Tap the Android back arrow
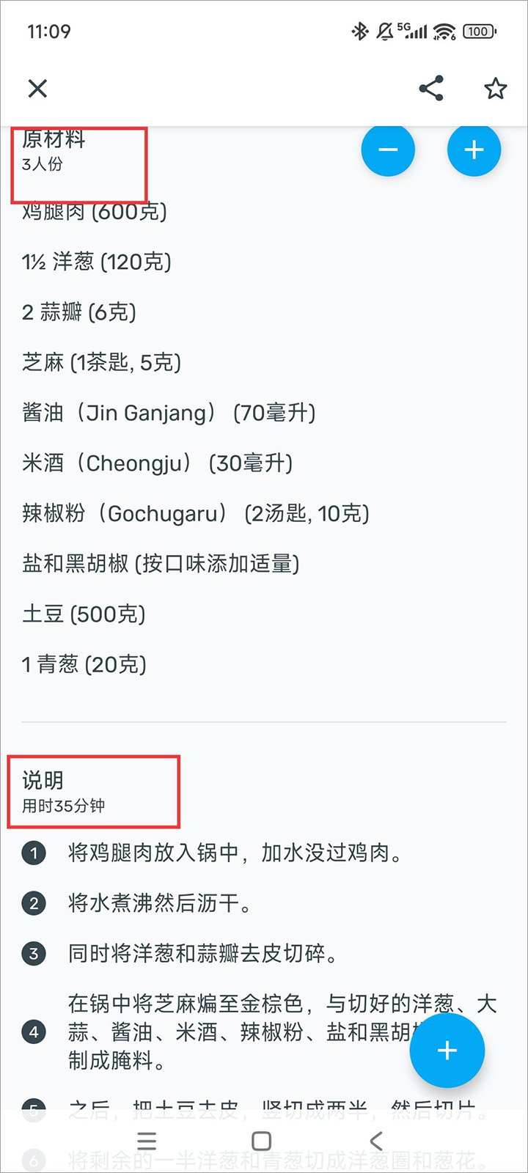The image size is (528, 1173). click(x=376, y=1141)
